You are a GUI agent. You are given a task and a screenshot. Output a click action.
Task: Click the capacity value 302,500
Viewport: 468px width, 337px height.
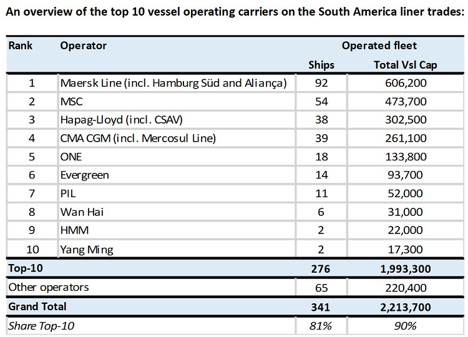click(406, 120)
